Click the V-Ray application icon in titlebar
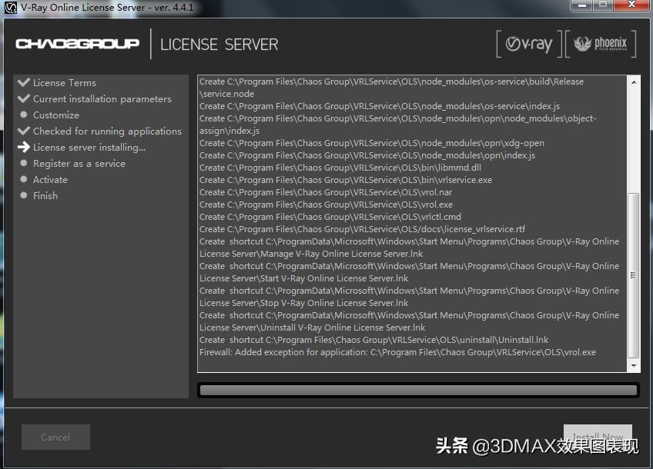 pyautogui.click(x=10, y=8)
